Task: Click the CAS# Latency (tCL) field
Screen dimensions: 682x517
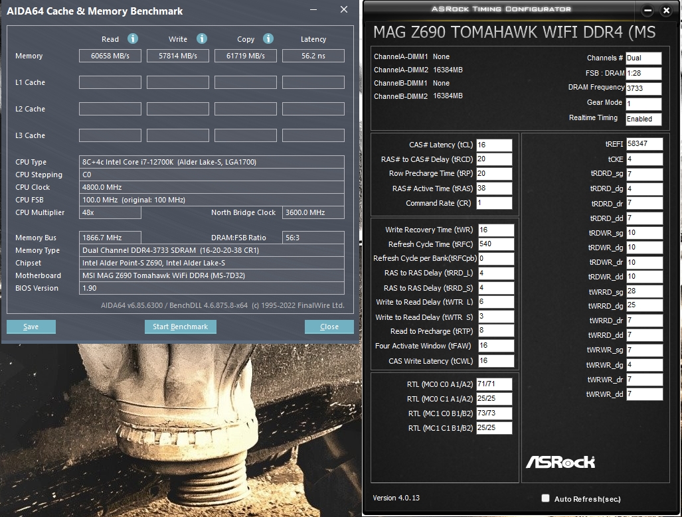Action: point(494,145)
